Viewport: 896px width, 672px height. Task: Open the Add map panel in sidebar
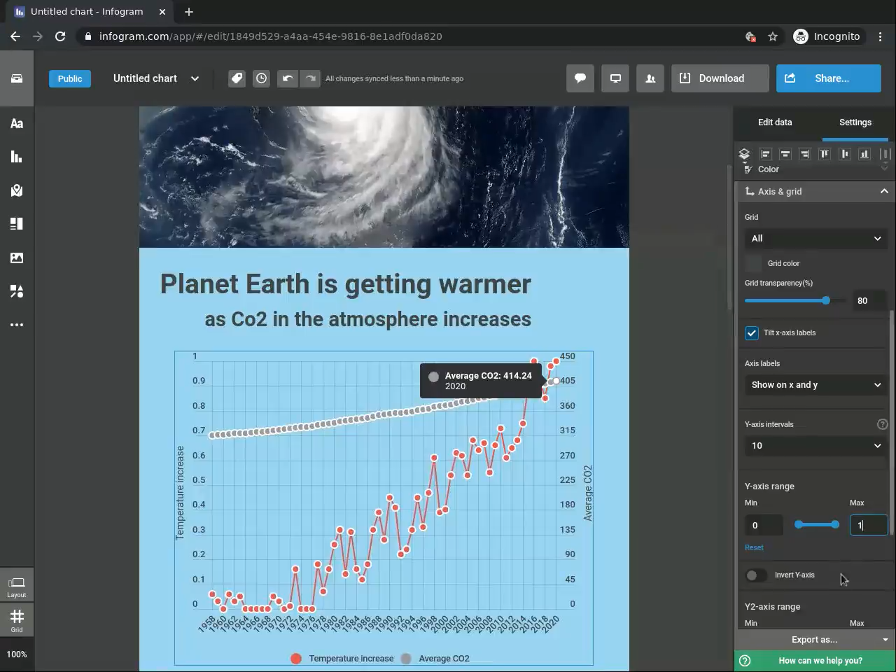pyautogui.click(x=17, y=190)
